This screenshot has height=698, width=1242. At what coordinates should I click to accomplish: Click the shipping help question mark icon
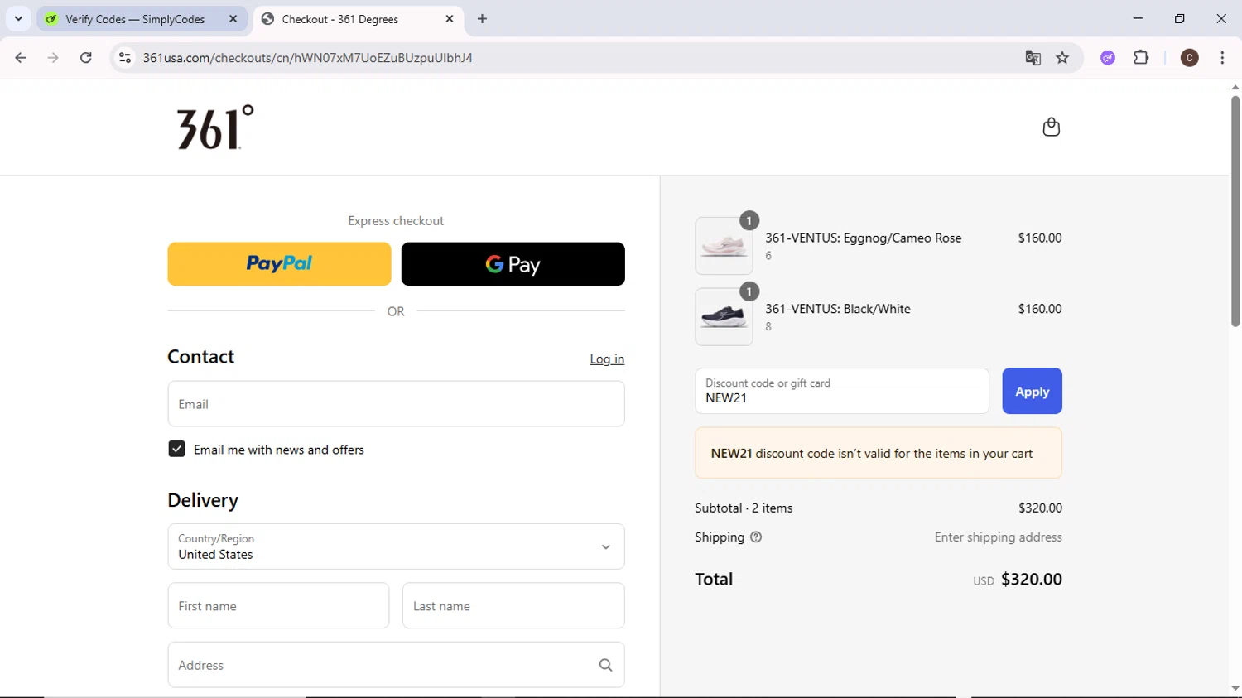tap(756, 537)
